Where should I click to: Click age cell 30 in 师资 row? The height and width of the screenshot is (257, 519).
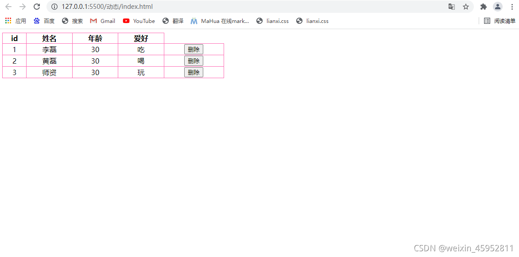pos(95,72)
